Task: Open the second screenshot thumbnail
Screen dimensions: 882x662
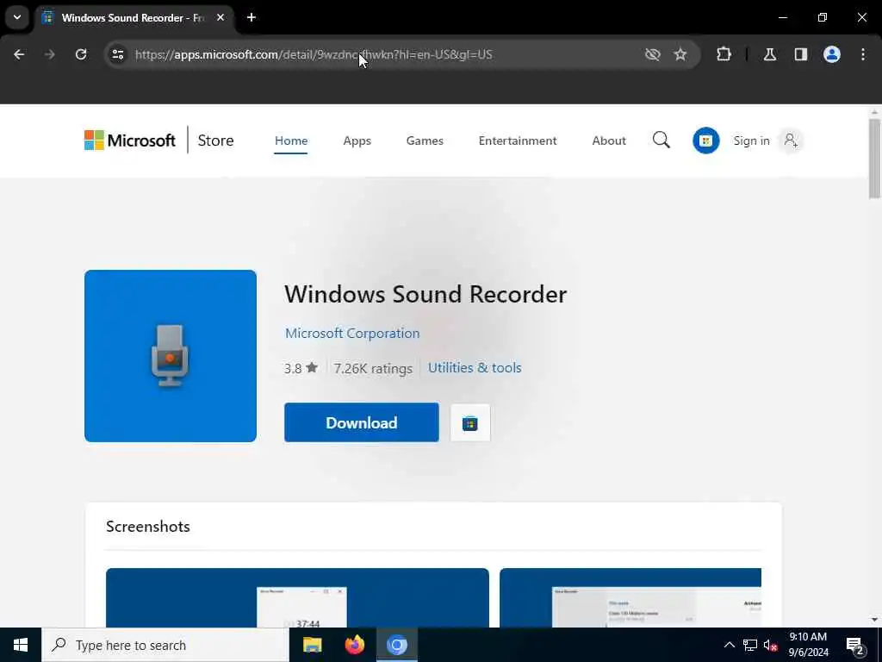Action: pos(630,597)
